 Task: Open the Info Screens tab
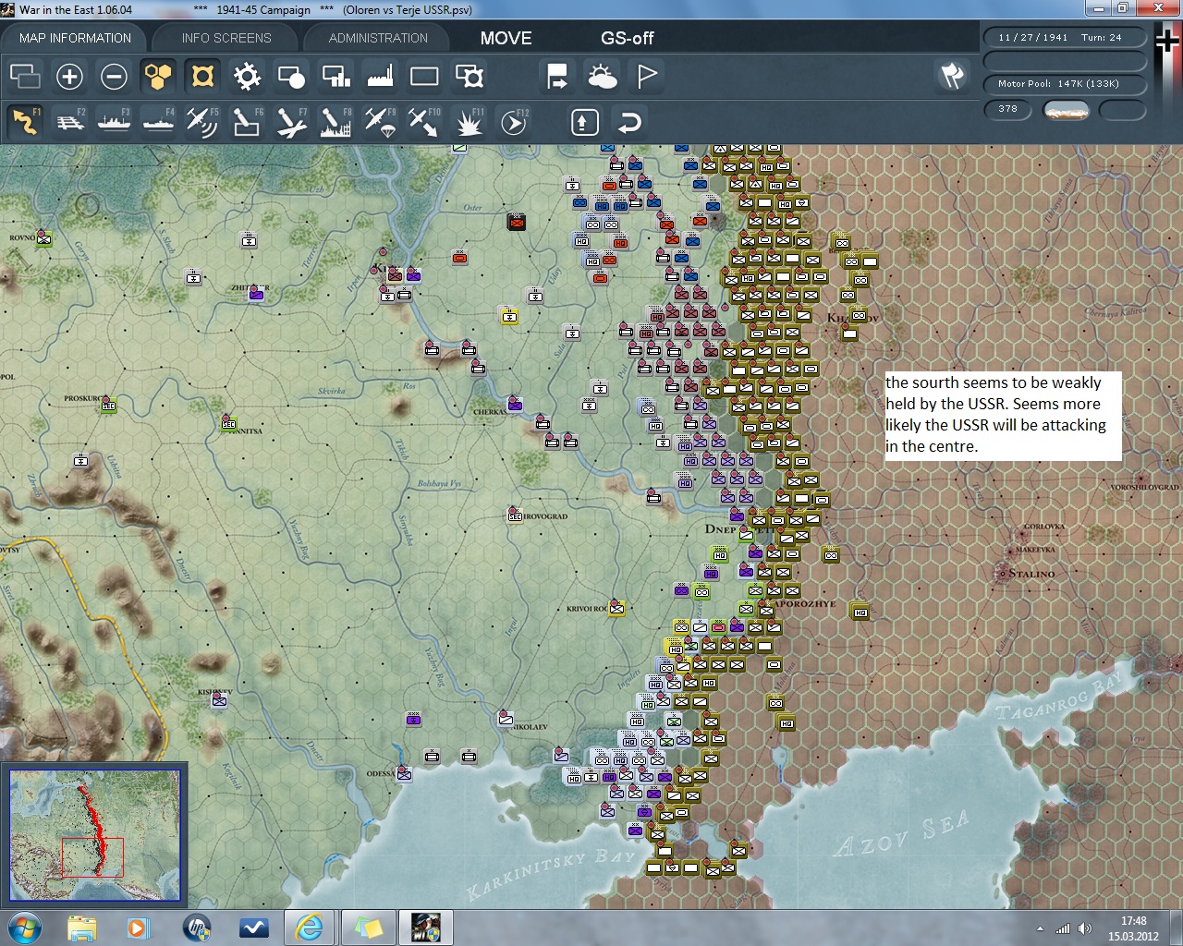click(226, 38)
